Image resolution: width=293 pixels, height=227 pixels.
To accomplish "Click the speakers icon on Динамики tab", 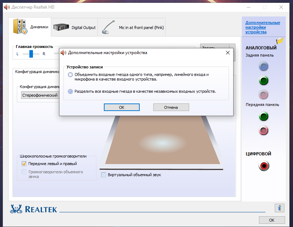I will [x=20, y=26].
